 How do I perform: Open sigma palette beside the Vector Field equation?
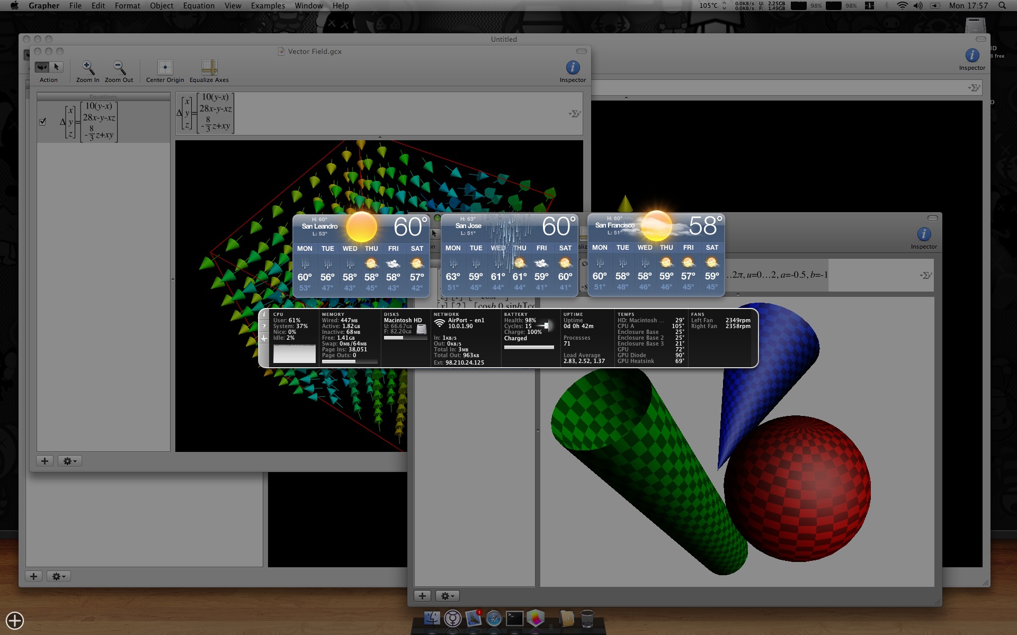(x=575, y=114)
